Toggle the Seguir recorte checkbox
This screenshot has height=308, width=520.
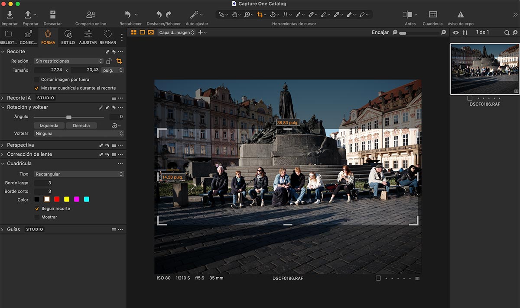pyautogui.click(x=37, y=209)
